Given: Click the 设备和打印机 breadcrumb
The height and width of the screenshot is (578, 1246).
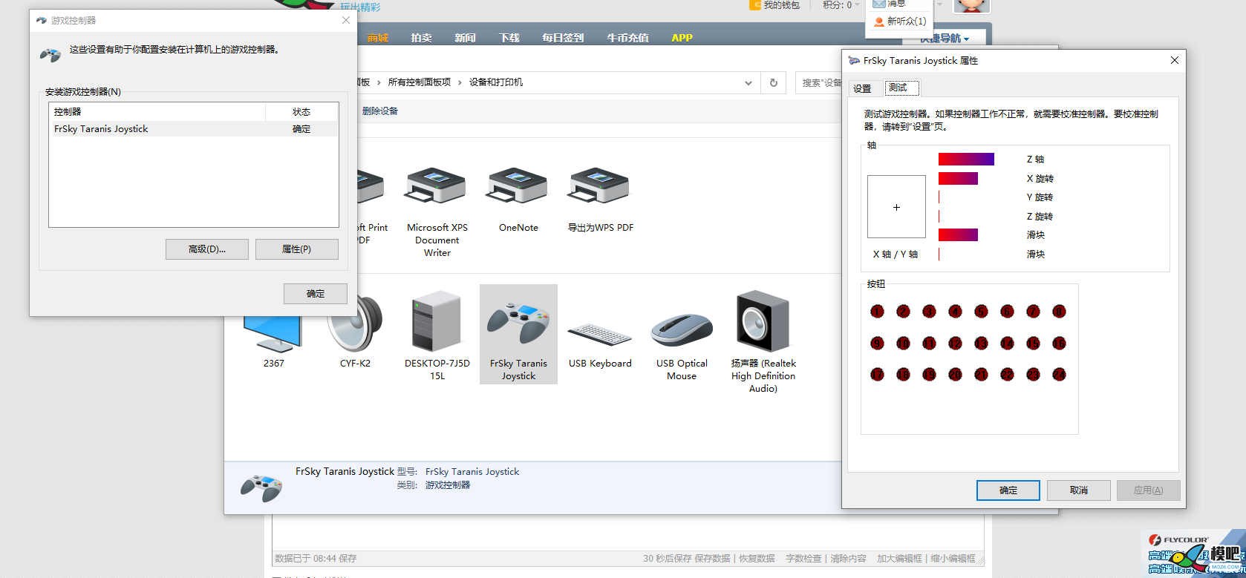Looking at the screenshot, I should point(496,82).
